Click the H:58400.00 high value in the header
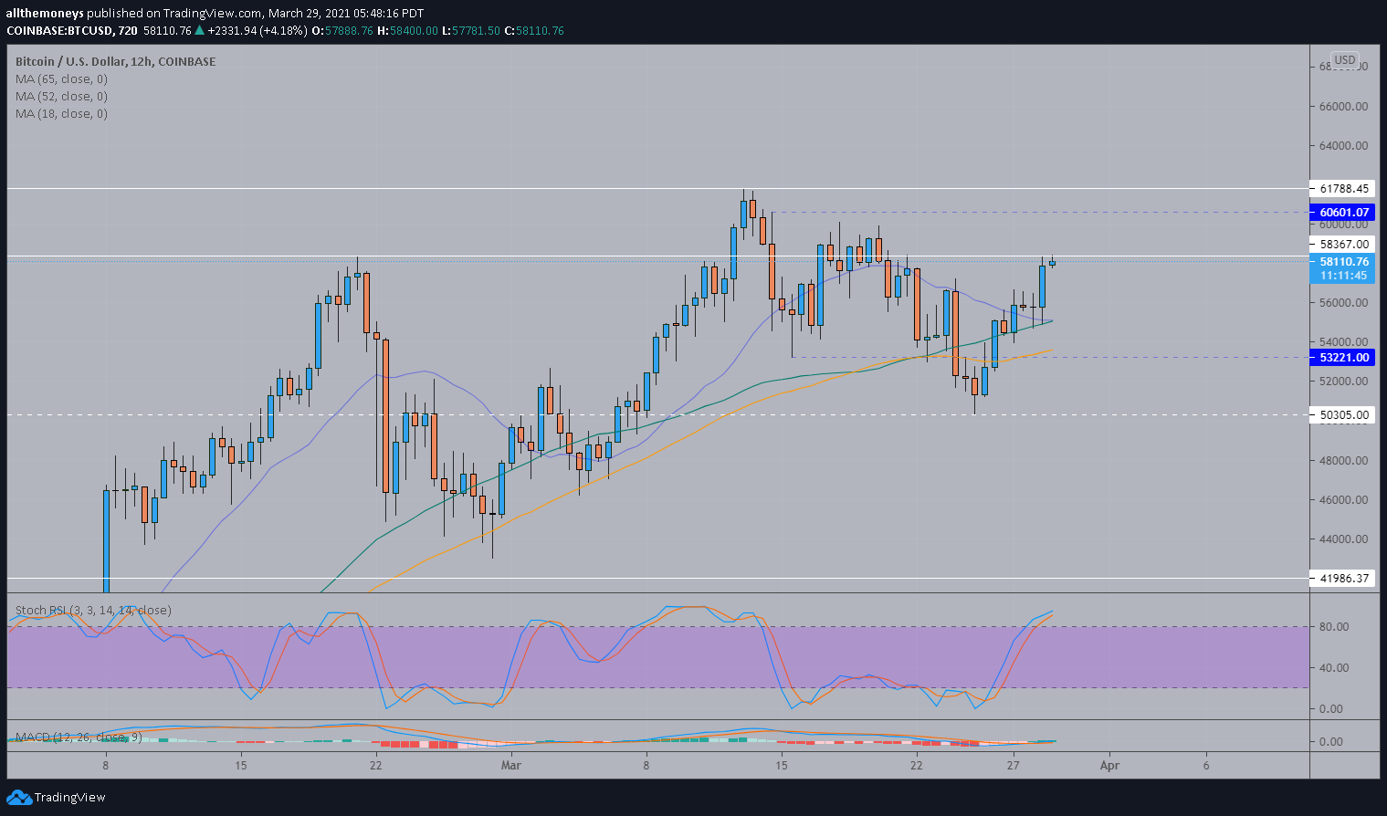The width and height of the screenshot is (1387, 816). coord(407,31)
